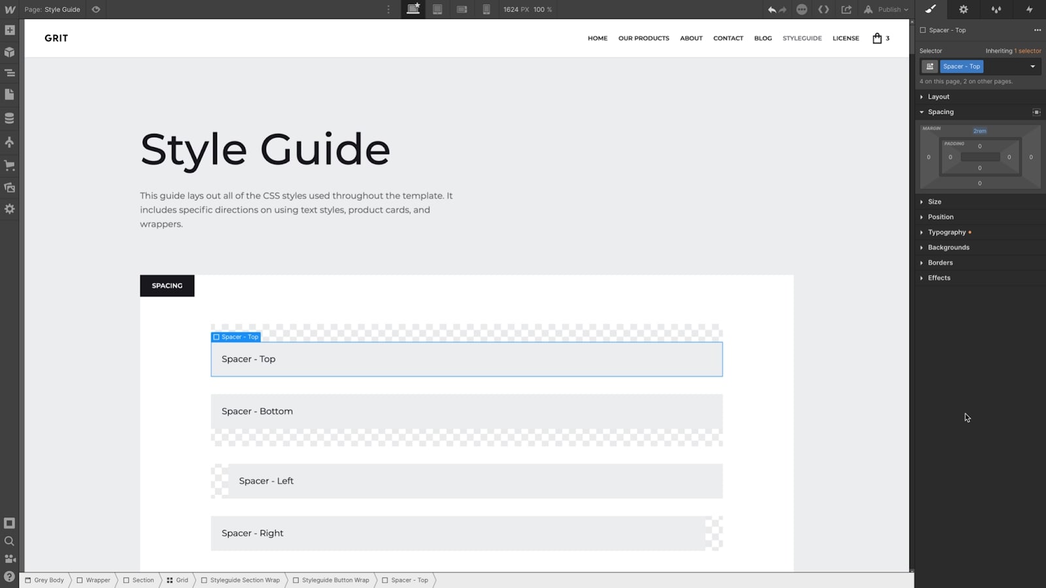The width and height of the screenshot is (1046, 588).
Task: Select the desktop base breakpoint
Action: point(413,9)
